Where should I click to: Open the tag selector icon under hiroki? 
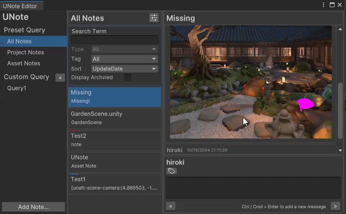tap(172, 171)
